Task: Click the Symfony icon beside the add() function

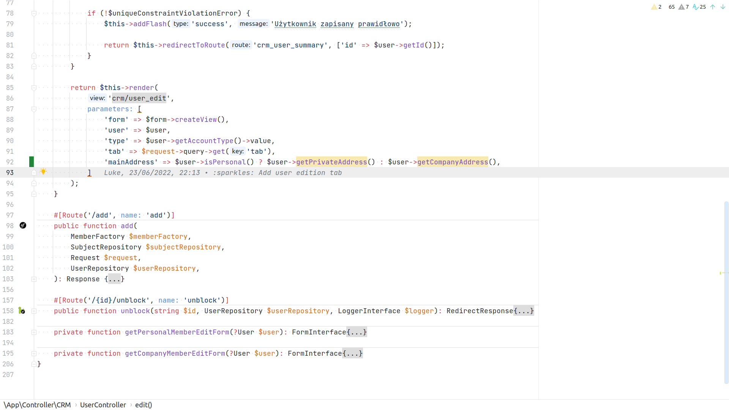Action: click(23, 225)
